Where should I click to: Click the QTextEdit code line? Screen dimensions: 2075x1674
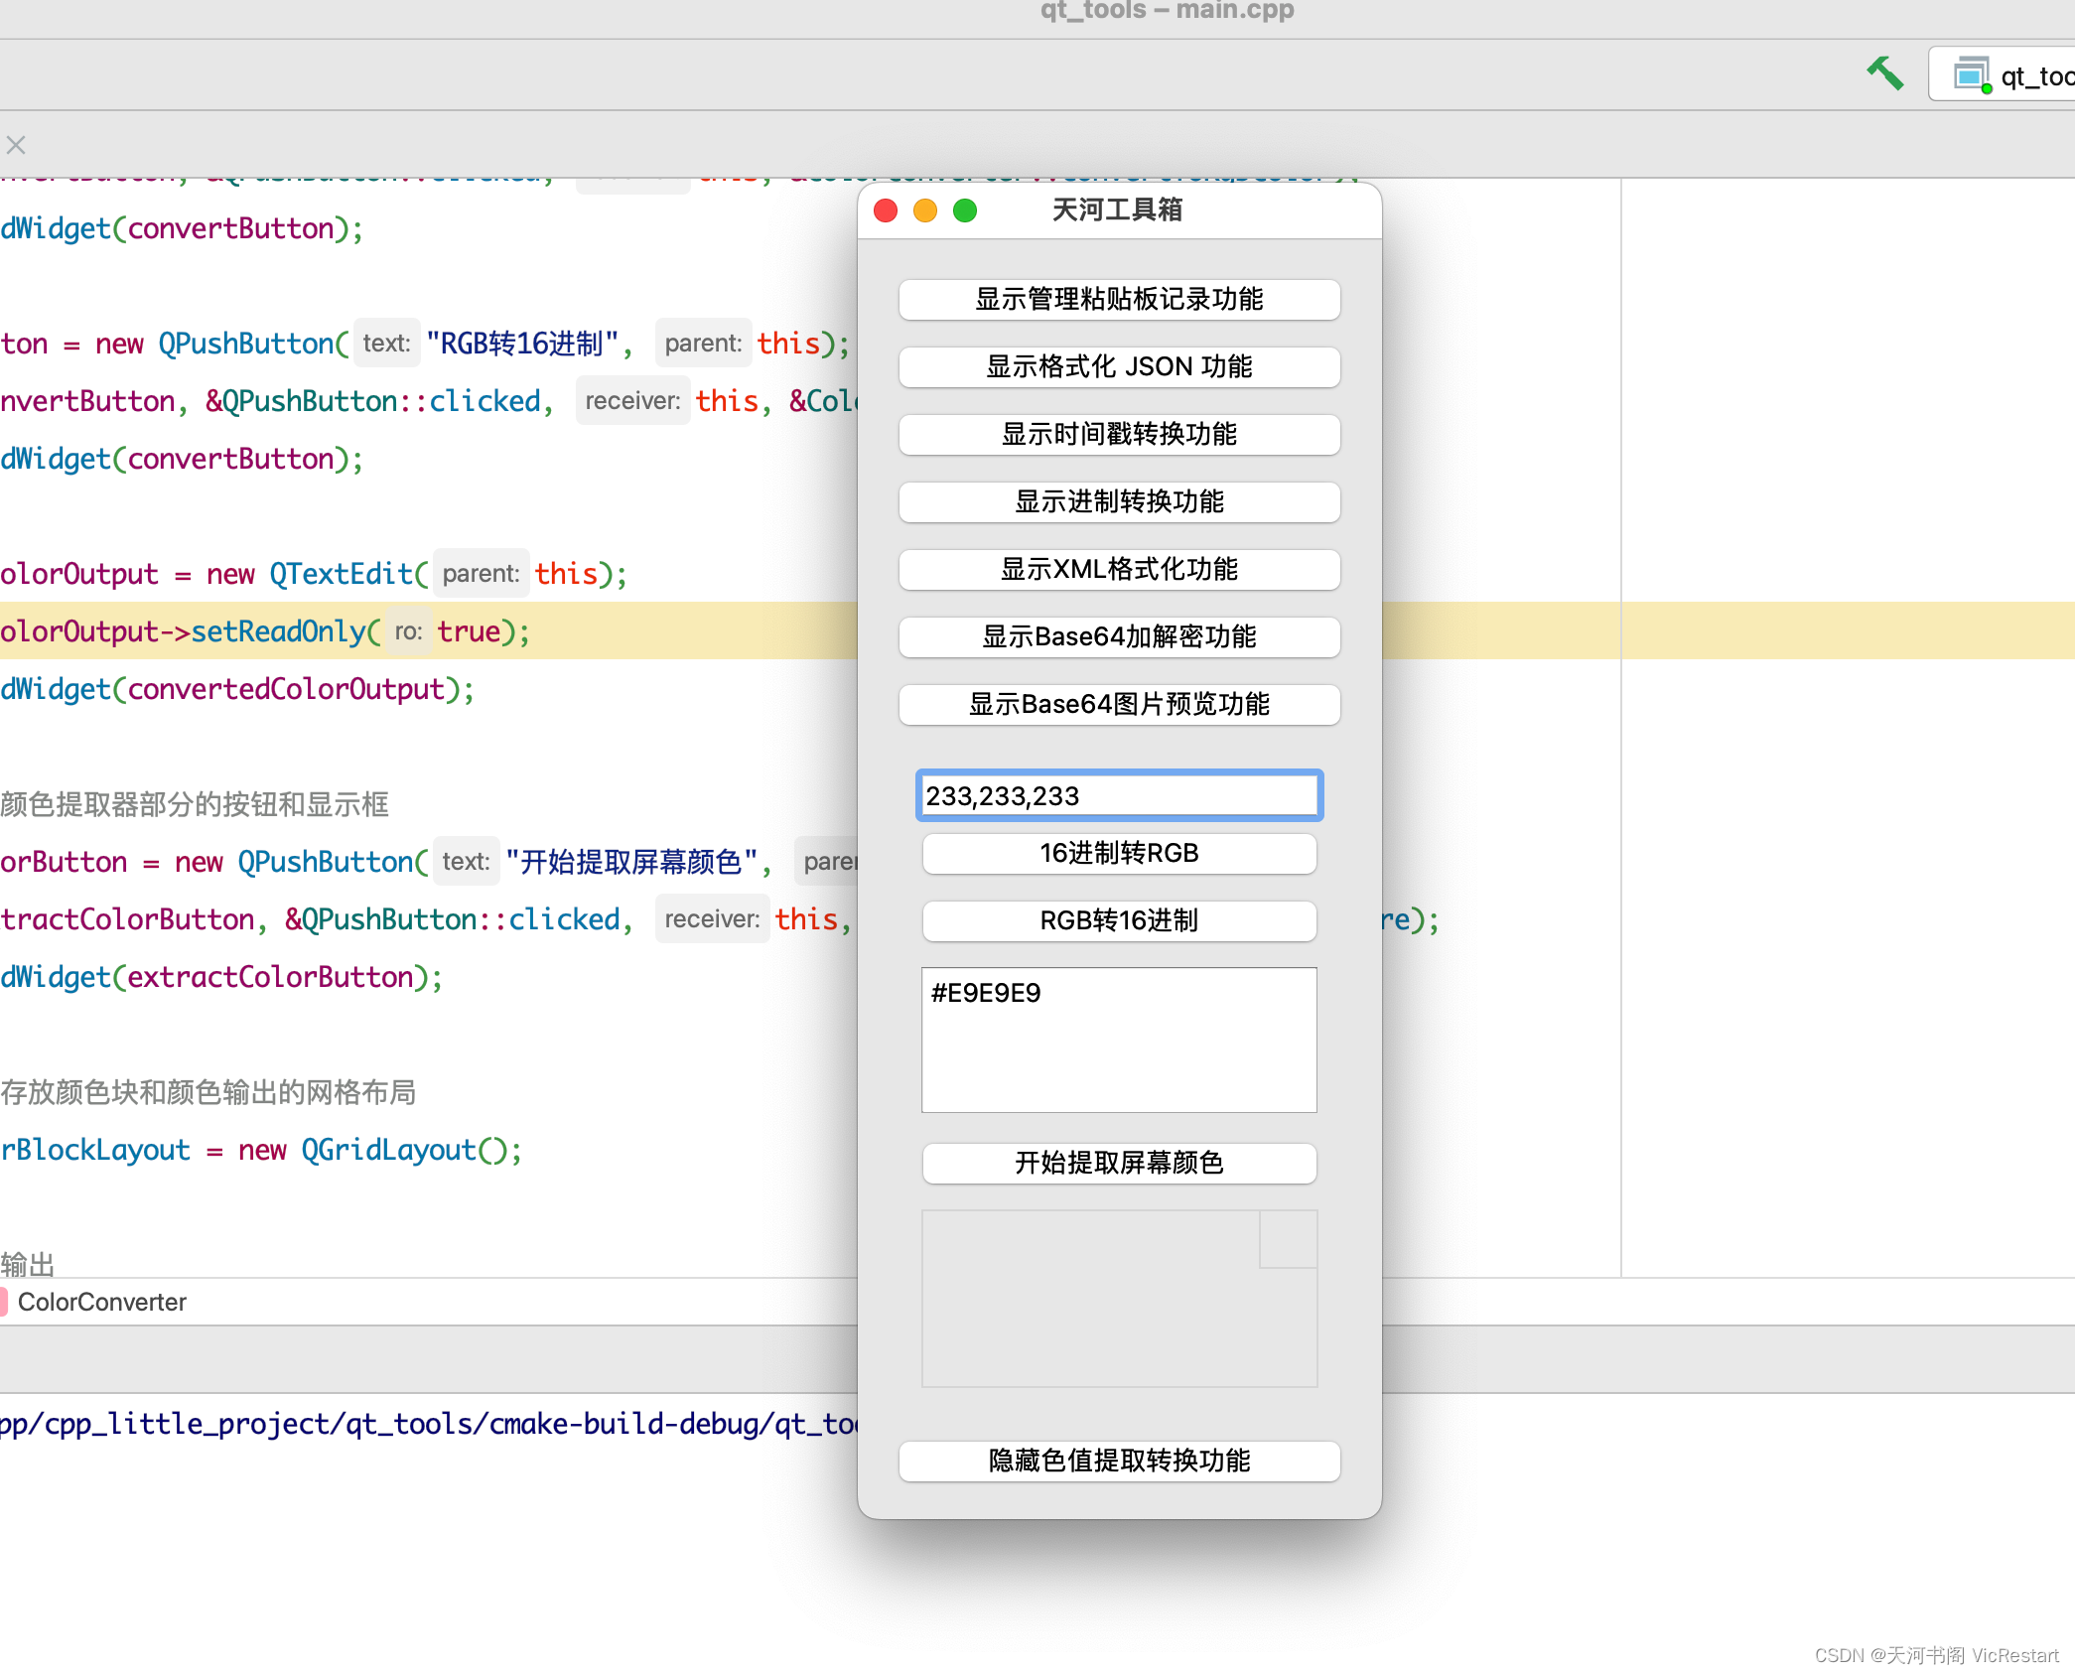(x=314, y=574)
